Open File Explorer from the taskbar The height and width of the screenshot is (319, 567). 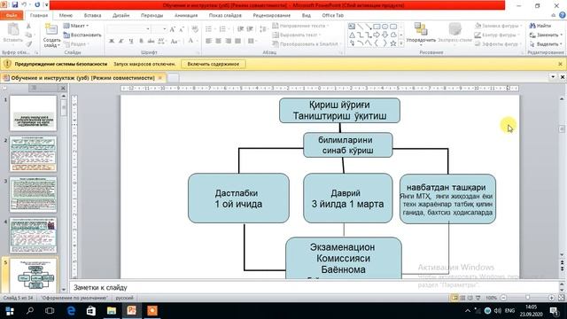click(112, 311)
